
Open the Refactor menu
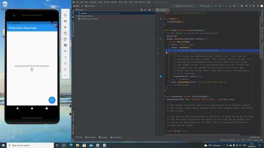pos(114,2)
